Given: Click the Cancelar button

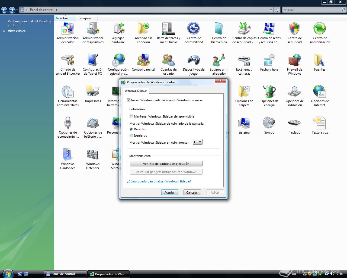Looking at the screenshot, I should 192,192.
